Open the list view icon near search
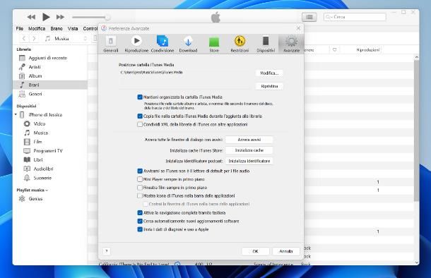The height and width of the screenshot is (278, 431). (x=309, y=17)
